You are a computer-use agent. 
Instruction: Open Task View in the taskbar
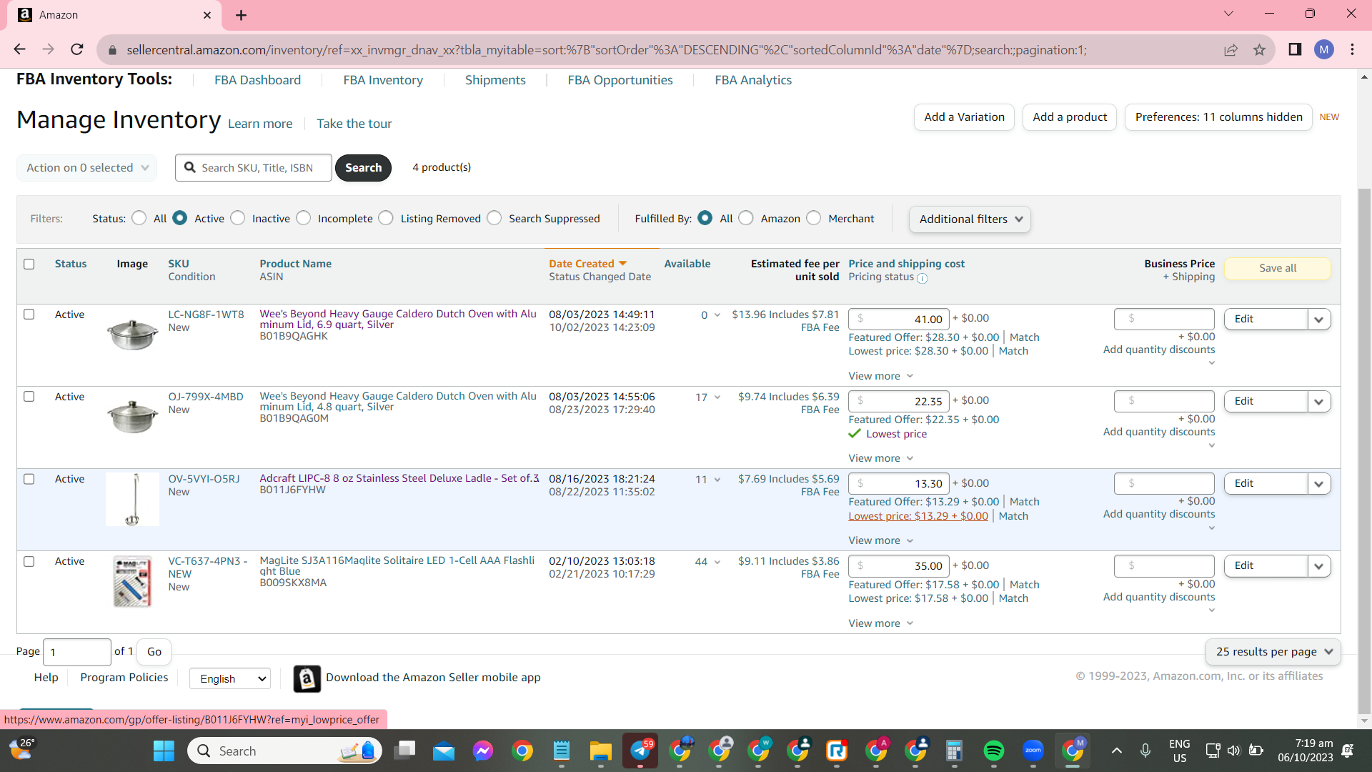[x=404, y=751]
